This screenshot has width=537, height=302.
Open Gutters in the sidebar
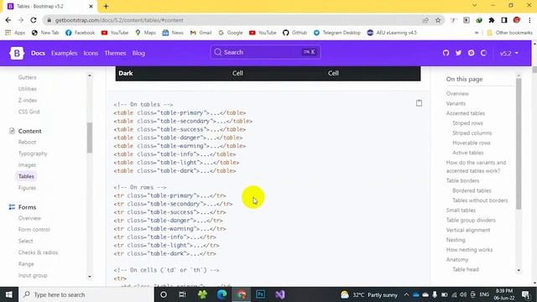27,77
